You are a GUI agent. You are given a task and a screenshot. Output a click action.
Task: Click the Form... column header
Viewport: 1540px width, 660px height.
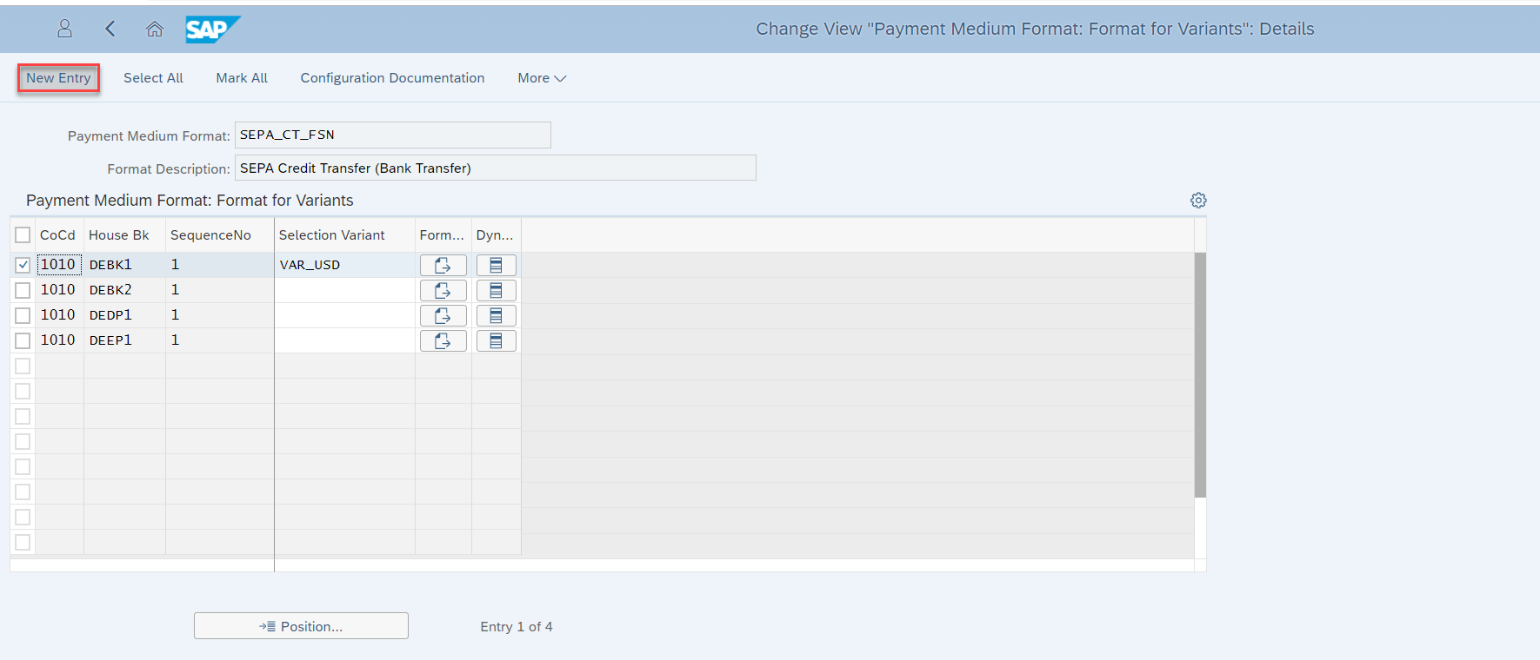[442, 235]
